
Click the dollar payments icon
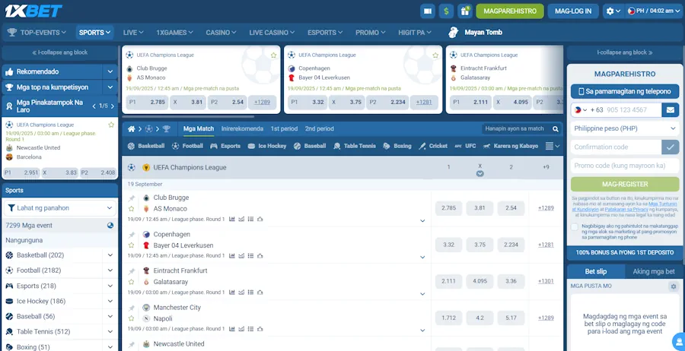[x=446, y=11]
